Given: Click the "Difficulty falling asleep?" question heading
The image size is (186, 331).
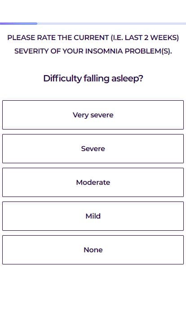Looking at the screenshot, I should 93,79.
